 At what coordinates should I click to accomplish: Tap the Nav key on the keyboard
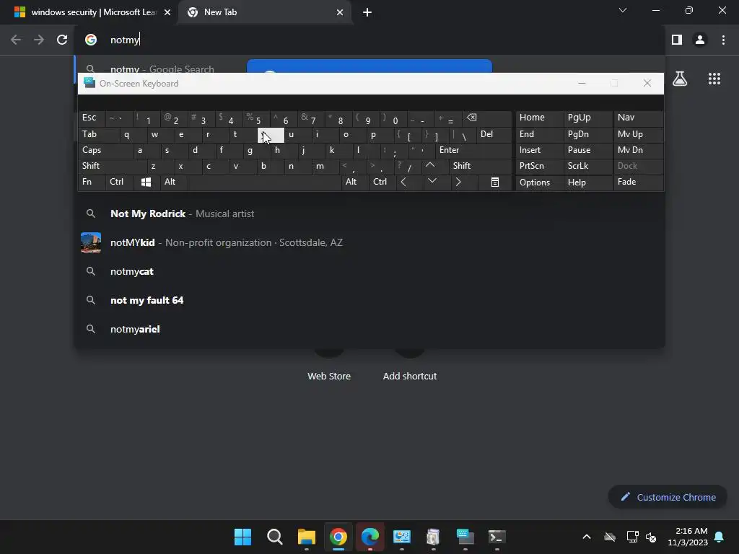click(639, 118)
